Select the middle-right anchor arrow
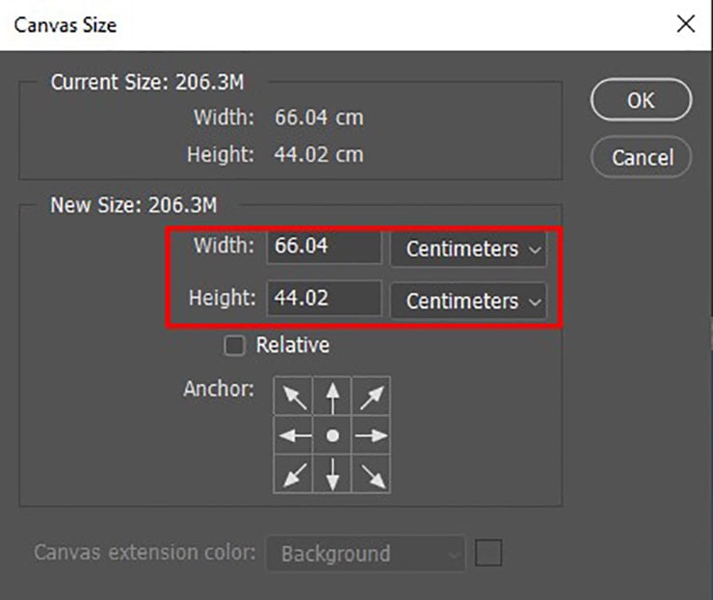Screen dimensions: 713x600 (x=372, y=435)
